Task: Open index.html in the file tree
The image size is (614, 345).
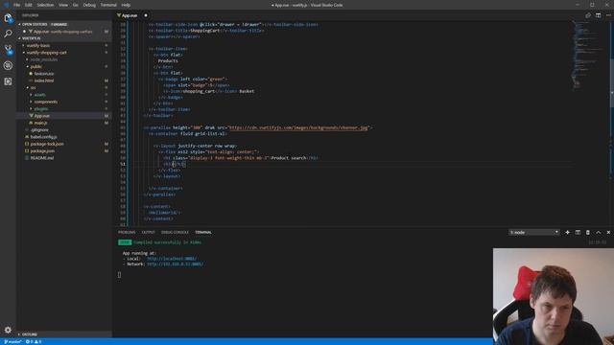Action: pyautogui.click(x=44, y=80)
